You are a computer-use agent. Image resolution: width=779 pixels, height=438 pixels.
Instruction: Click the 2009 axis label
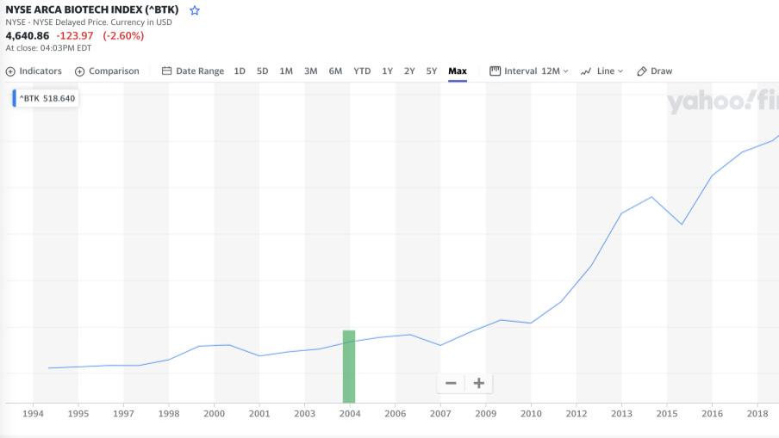pyautogui.click(x=485, y=414)
